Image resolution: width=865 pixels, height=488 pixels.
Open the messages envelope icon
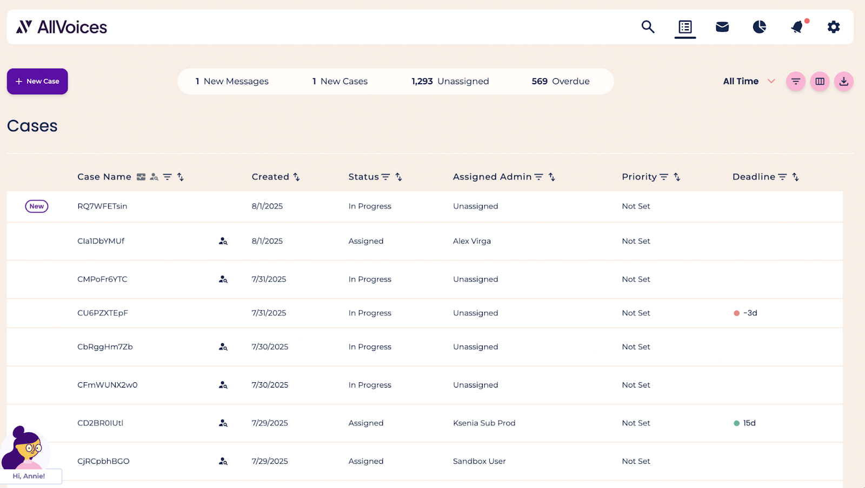pos(722,26)
